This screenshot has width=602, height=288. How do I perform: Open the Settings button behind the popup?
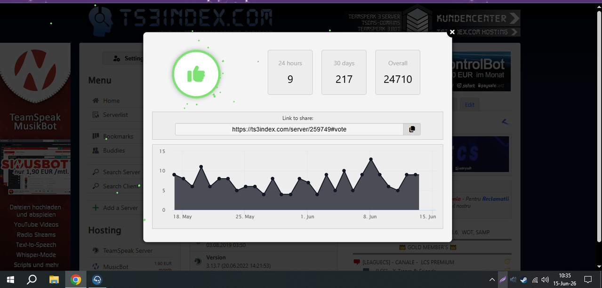(x=123, y=58)
